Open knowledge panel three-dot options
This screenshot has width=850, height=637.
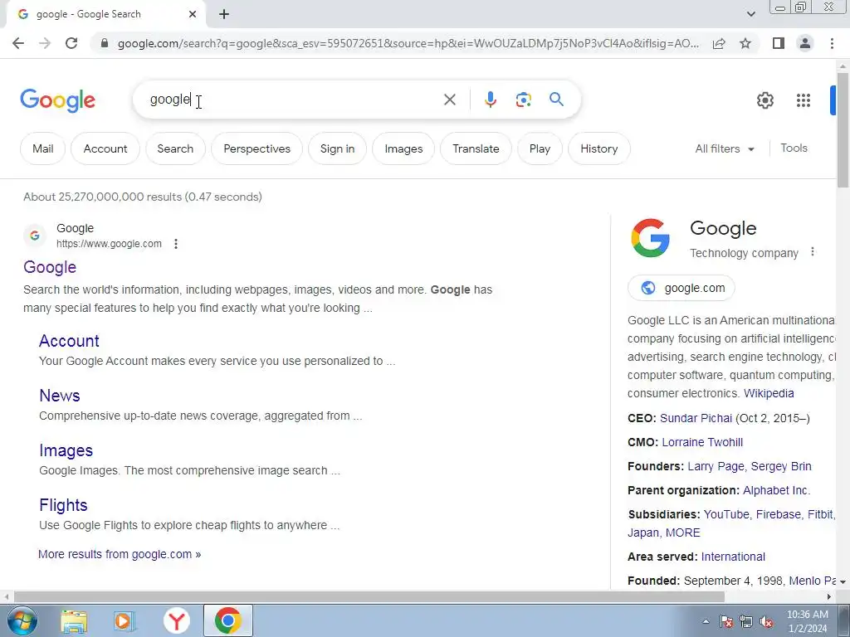click(x=812, y=252)
